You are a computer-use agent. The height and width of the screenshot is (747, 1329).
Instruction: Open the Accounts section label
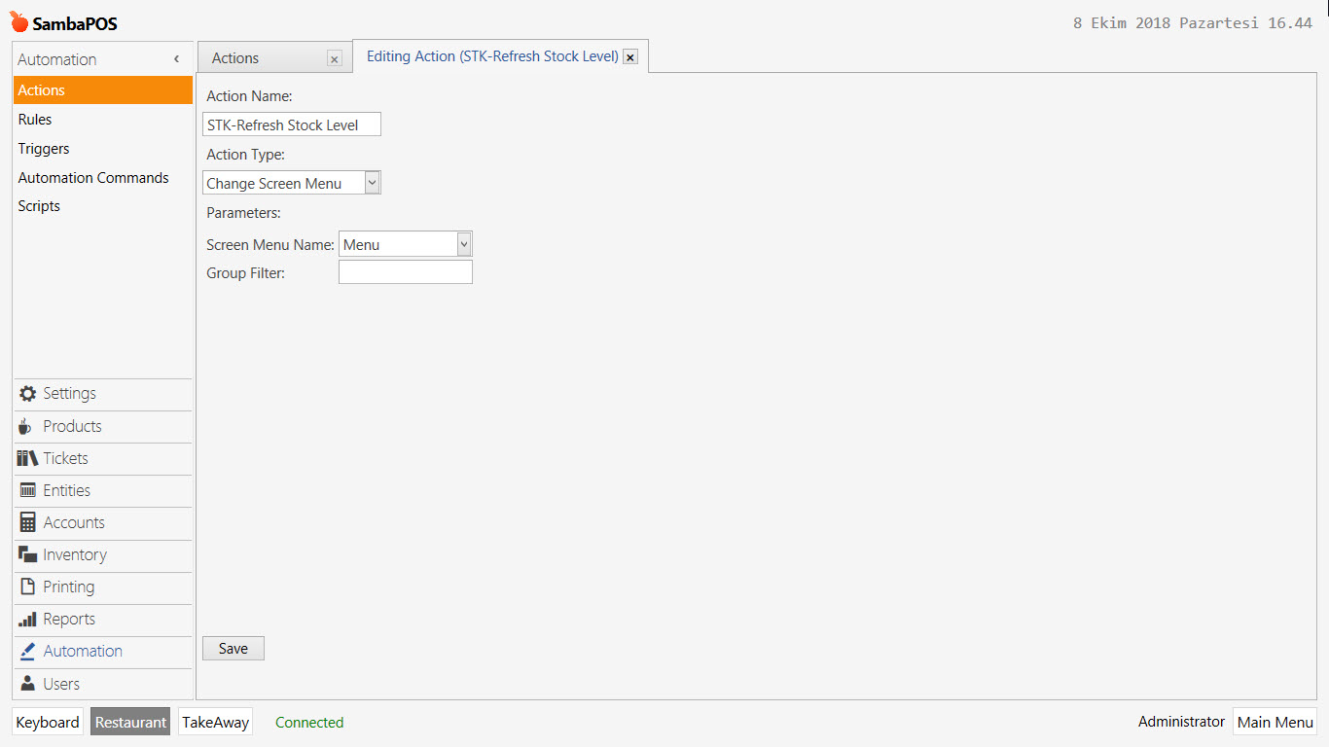pos(74,522)
